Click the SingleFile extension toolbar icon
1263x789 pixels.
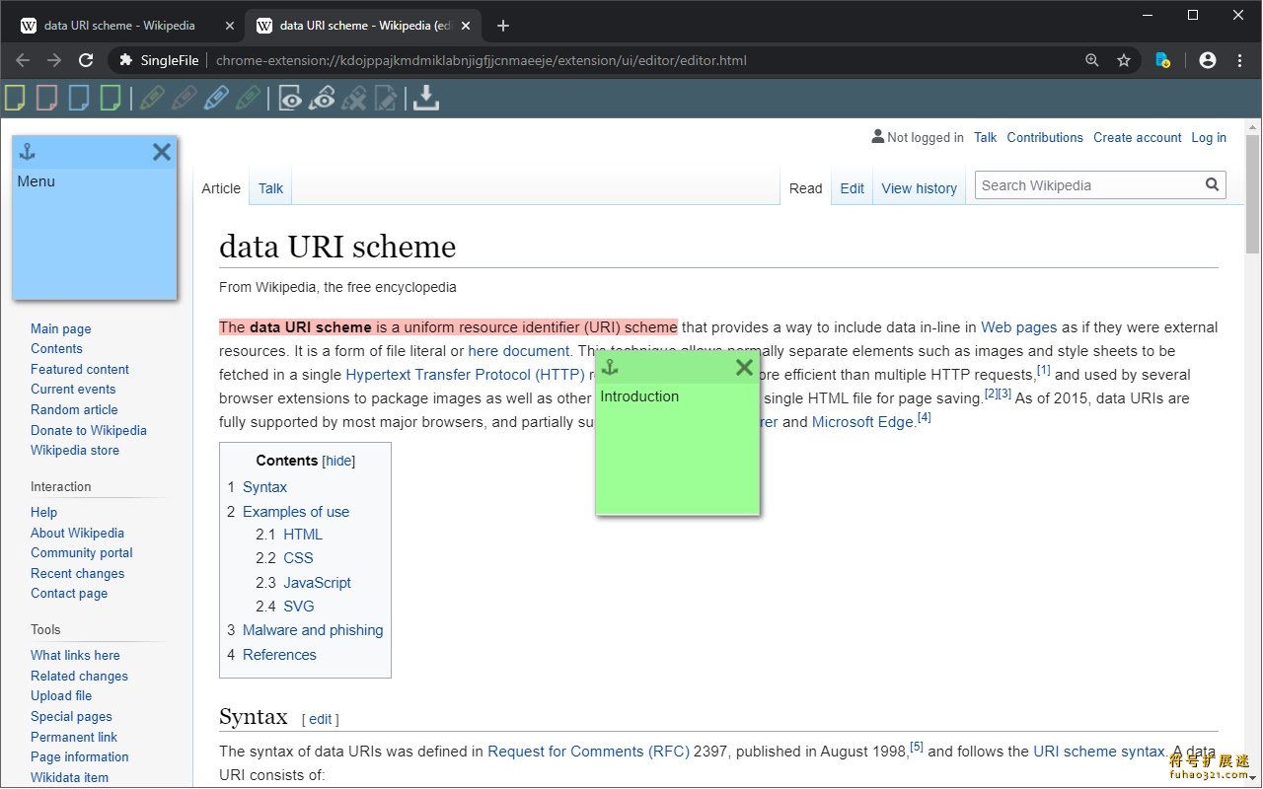pyautogui.click(x=1162, y=60)
